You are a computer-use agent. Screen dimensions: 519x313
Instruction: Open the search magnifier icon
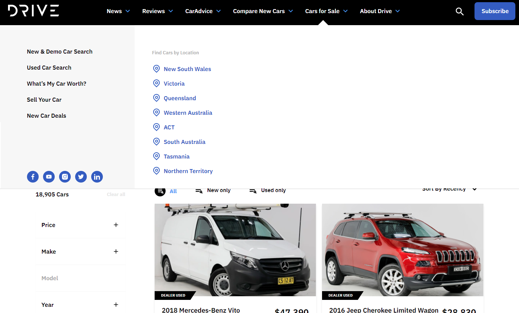point(460,11)
